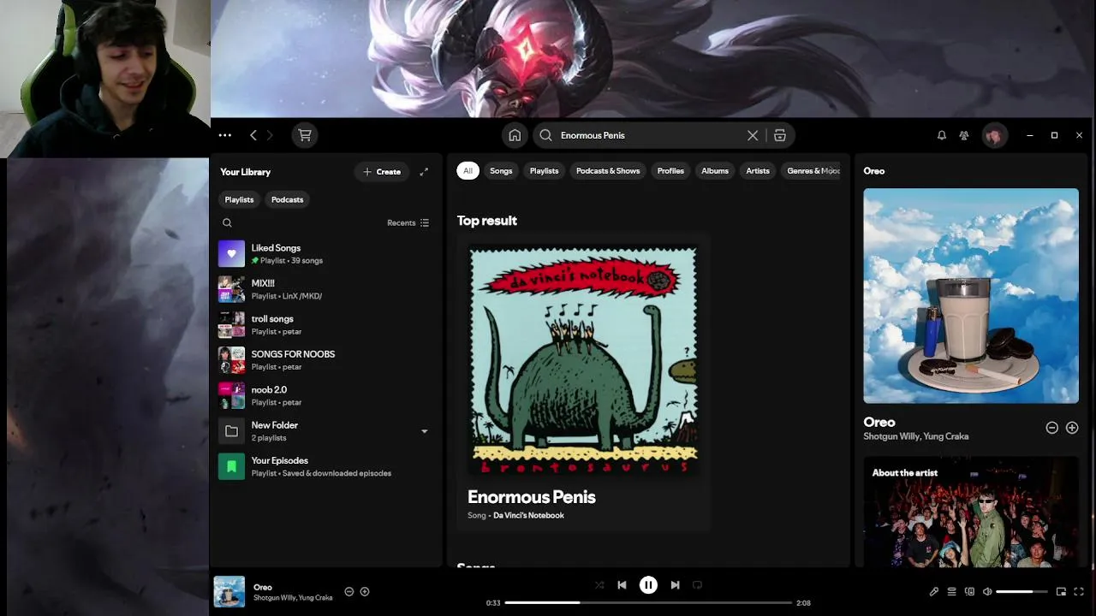
Task: Expand Your Library to full view
Action: [424, 172]
